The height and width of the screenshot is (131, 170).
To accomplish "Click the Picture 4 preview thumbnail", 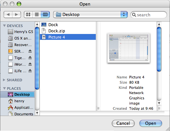I will [128, 48].
